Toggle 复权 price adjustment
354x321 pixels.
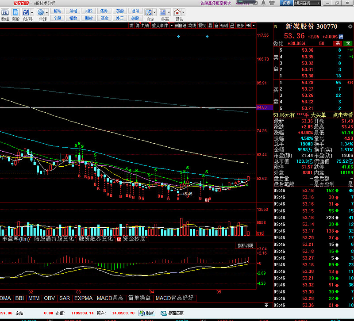(202, 26)
